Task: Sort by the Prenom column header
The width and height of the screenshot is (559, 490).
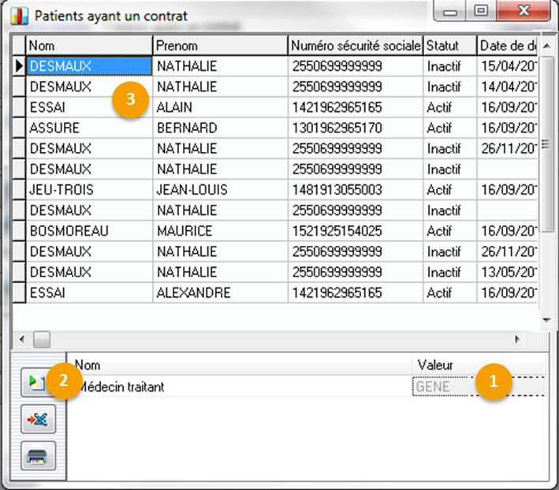Action: [x=220, y=46]
